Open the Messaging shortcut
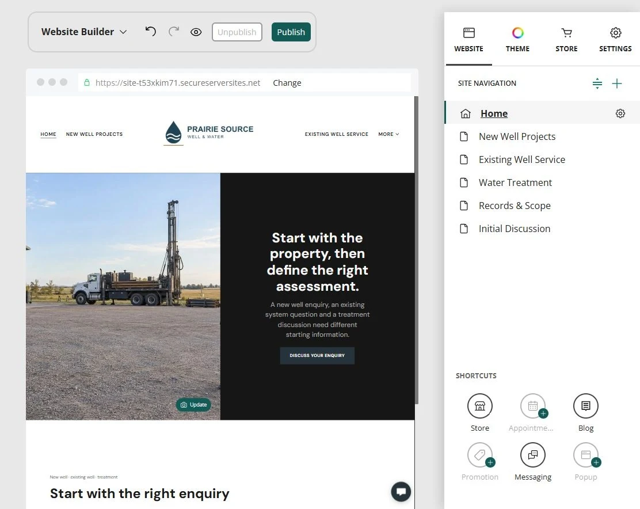Screen dimensions: 640x509 [x=532, y=455]
